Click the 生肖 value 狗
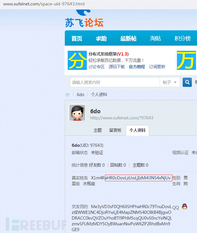Image resolution: width=197 pixels, height=233 pixels. 186,184
